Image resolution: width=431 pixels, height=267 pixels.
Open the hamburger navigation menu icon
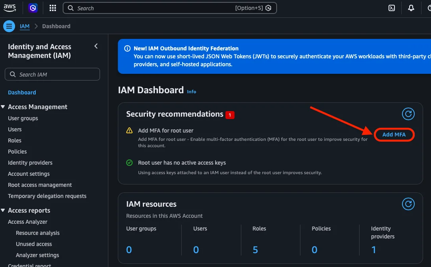9,26
